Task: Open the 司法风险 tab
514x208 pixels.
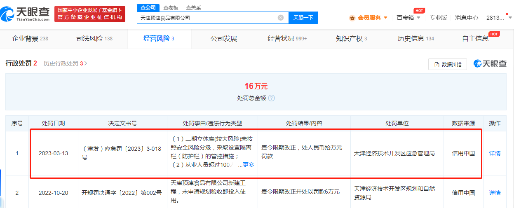Action: (x=94, y=39)
